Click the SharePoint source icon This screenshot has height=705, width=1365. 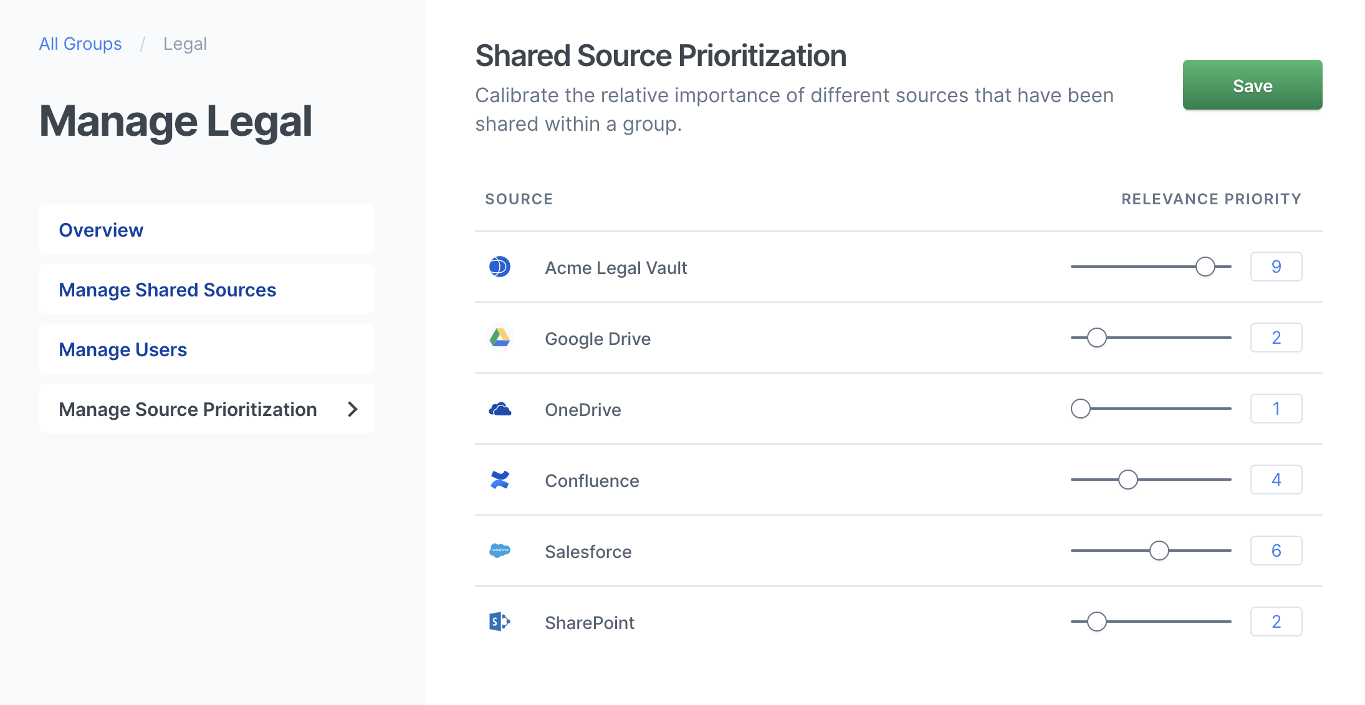coord(500,622)
